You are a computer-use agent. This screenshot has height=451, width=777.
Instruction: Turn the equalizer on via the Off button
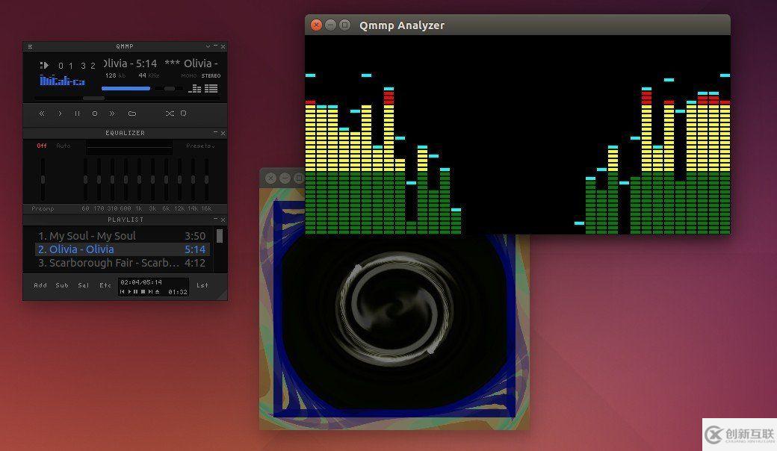tap(42, 146)
